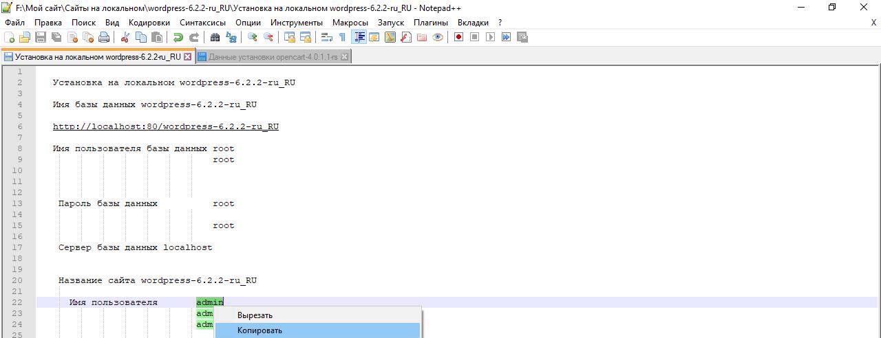Open Find using the binoculars icon
The image size is (881, 338).
(x=215, y=38)
